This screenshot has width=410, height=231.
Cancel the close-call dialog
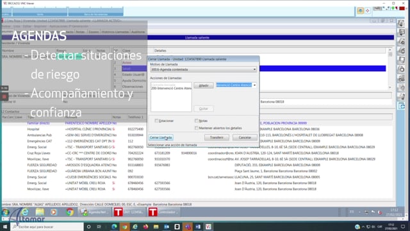(245, 137)
